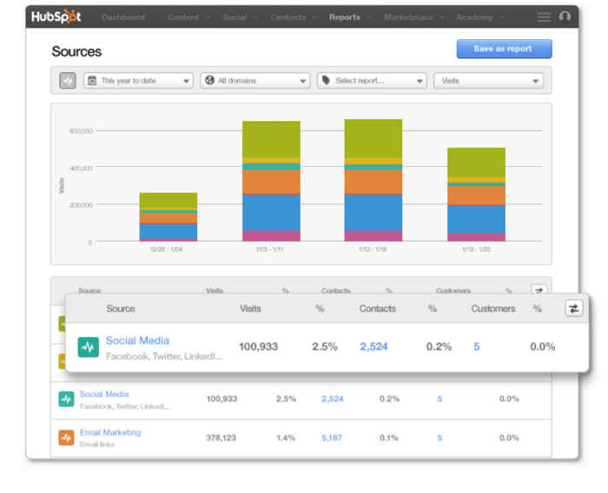The height and width of the screenshot is (493, 608).
Task: Click the 1.4% visits percentage
Action: (286, 438)
